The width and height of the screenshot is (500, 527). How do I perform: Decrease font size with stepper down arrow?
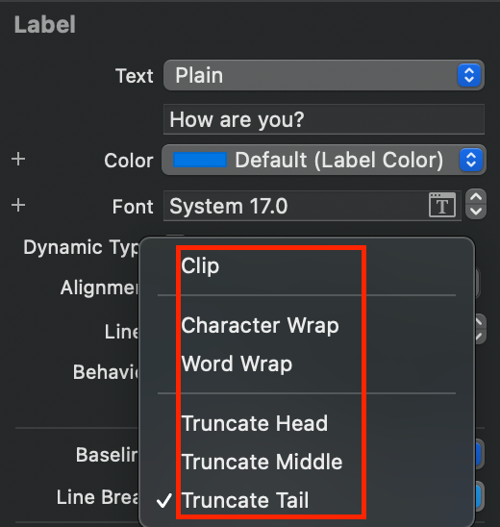[x=476, y=212]
